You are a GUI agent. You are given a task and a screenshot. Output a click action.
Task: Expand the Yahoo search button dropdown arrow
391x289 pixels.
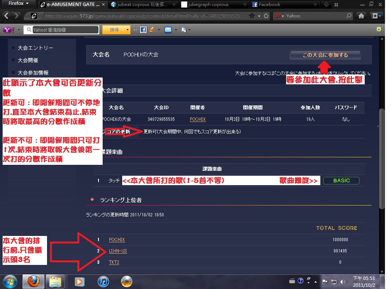pyautogui.click(x=128, y=30)
